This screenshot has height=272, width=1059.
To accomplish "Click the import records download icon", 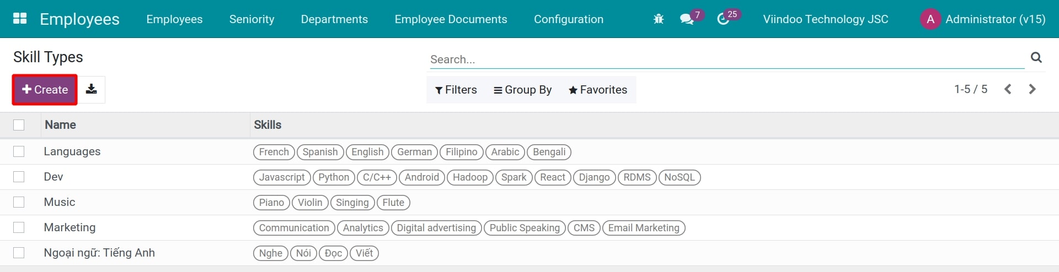I will tap(92, 89).
